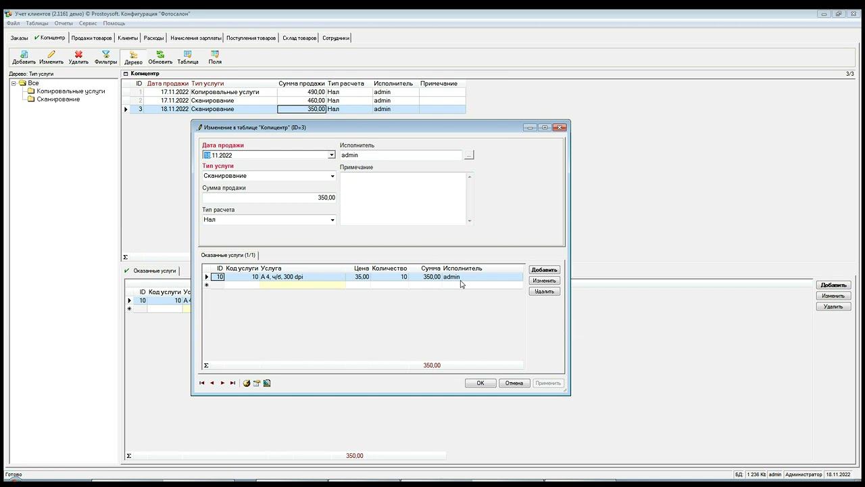This screenshot has width=865, height=487.
Task: Click the Сканирование folder icon in tree
Action: 31,99
